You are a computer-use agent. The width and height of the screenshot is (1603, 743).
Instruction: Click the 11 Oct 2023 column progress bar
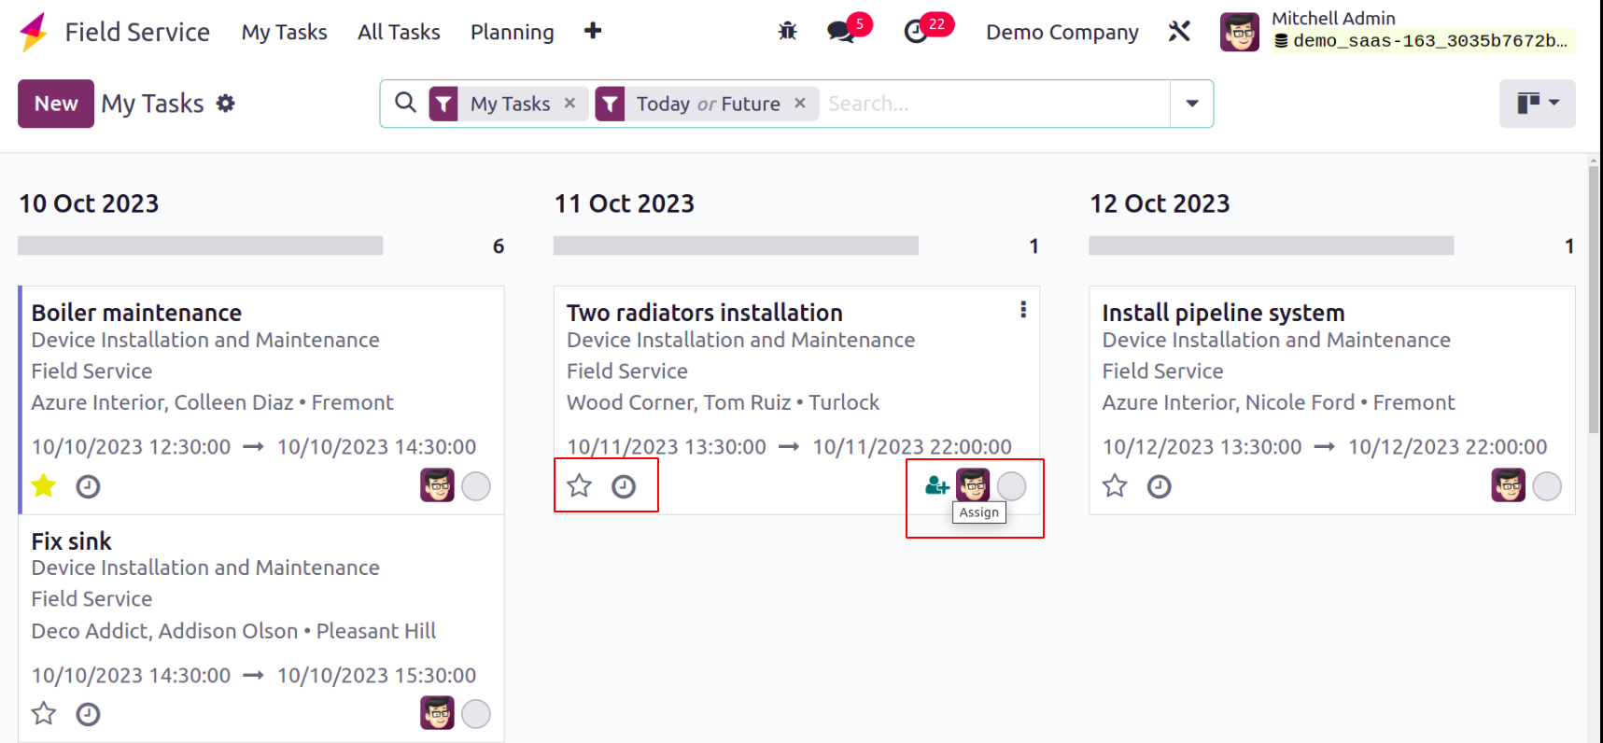coord(736,245)
